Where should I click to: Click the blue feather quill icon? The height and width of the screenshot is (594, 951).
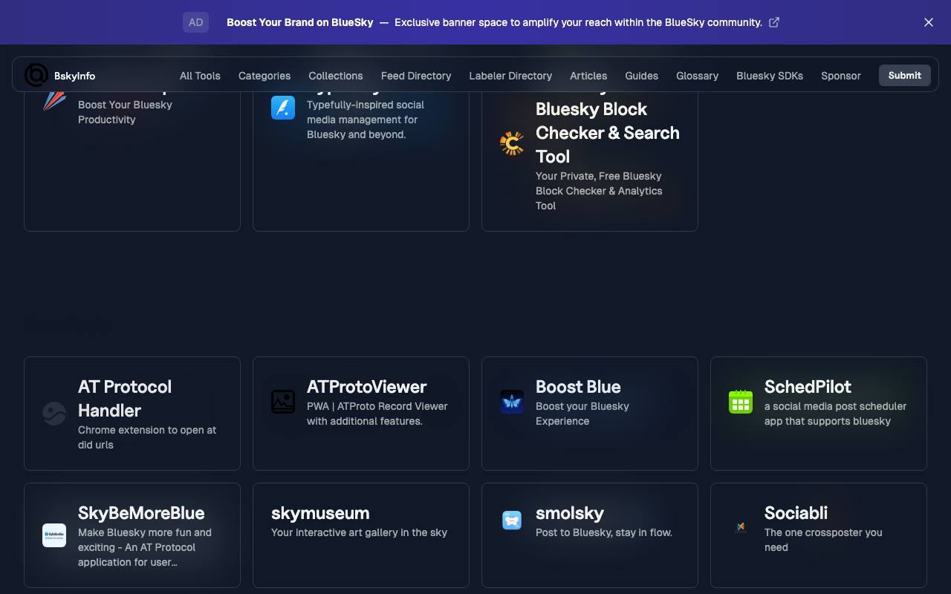point(283,108)
